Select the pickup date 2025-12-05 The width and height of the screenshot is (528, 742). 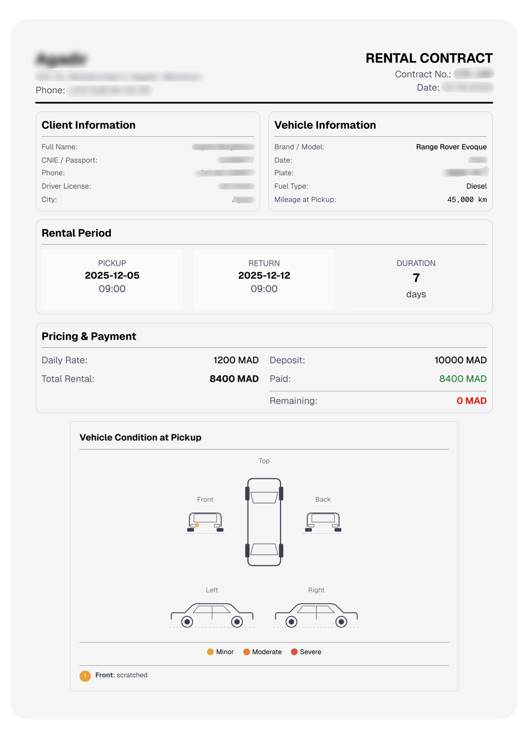112,275
